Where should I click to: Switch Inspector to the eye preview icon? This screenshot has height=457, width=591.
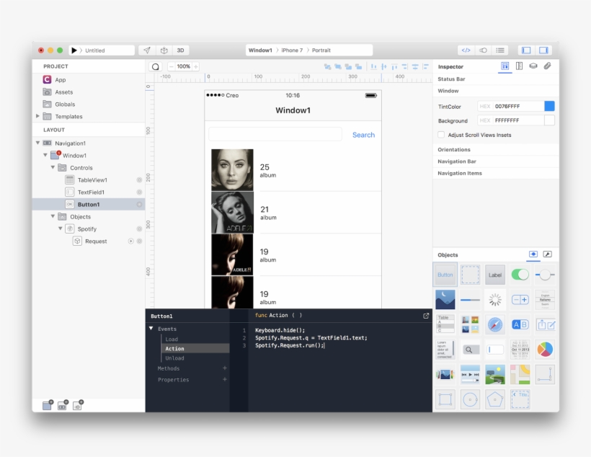tap(533, 66)
